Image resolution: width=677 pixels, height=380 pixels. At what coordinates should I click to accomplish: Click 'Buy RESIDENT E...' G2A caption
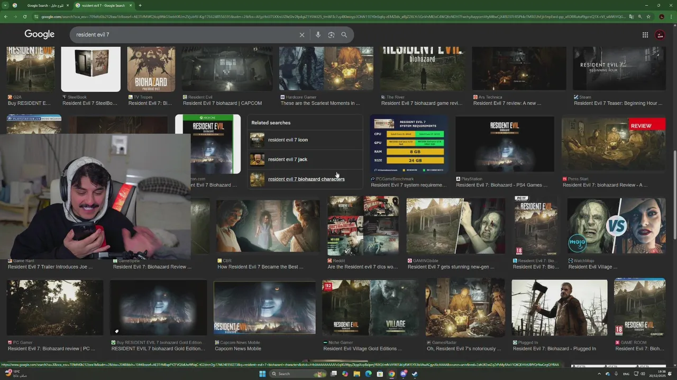[29, 103]
